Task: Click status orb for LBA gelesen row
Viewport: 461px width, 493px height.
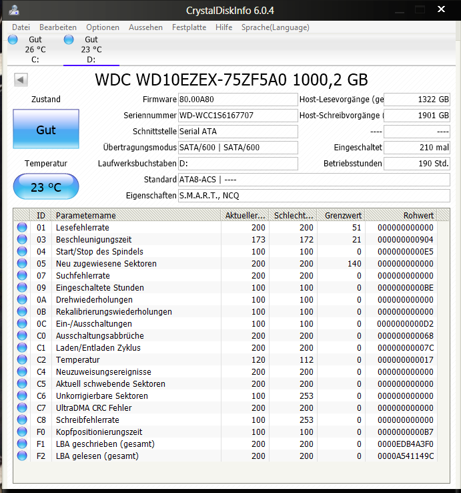Action: tap(22, 456)
